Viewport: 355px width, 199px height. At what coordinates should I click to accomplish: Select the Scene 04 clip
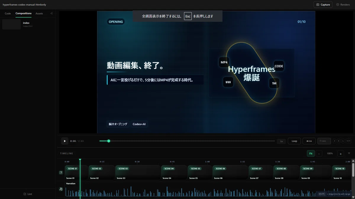[x=174, y=172]
